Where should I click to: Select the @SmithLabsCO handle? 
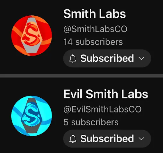click(95, 29)
